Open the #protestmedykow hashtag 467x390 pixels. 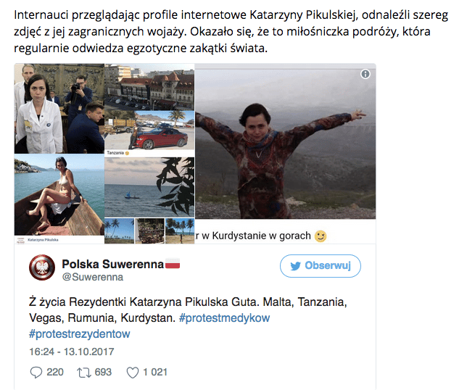224,318
